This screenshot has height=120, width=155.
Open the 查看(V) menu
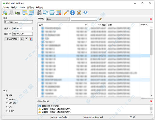point(30,7)
